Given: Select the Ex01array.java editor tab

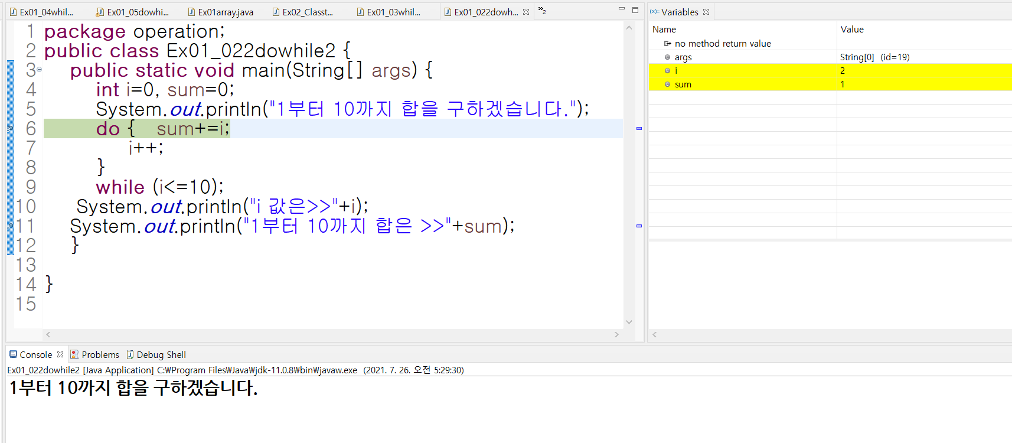Looking at the screenshot, I should tap(221, 12).
